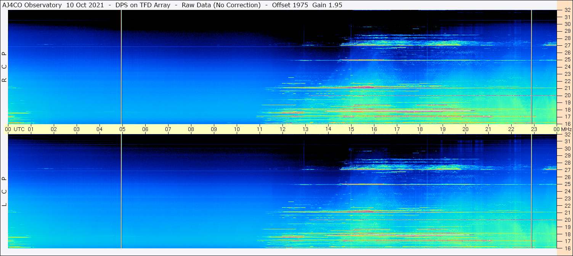Click the DPS on TFD Array header text
The image size is (573, 256).
click(x=143, y=5)
